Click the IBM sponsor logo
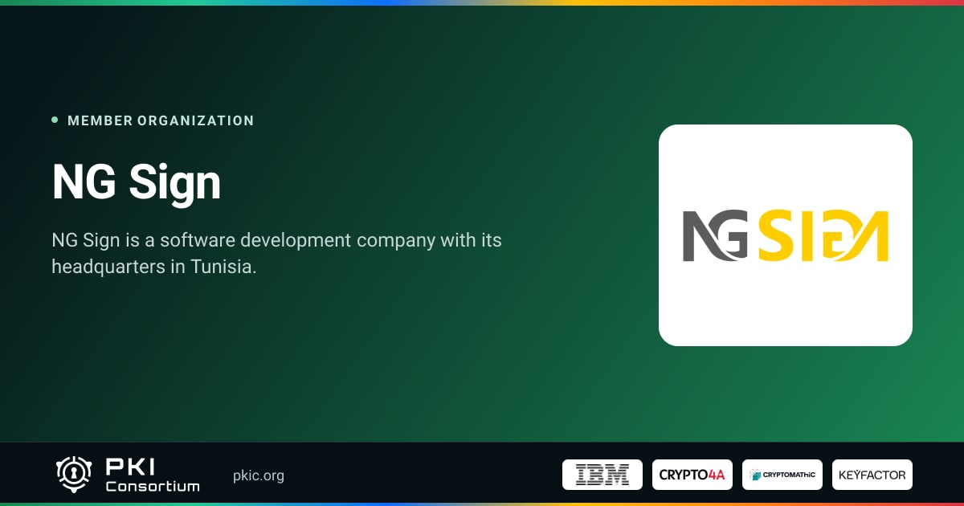The image size is (964, 506). click(602, 475)
